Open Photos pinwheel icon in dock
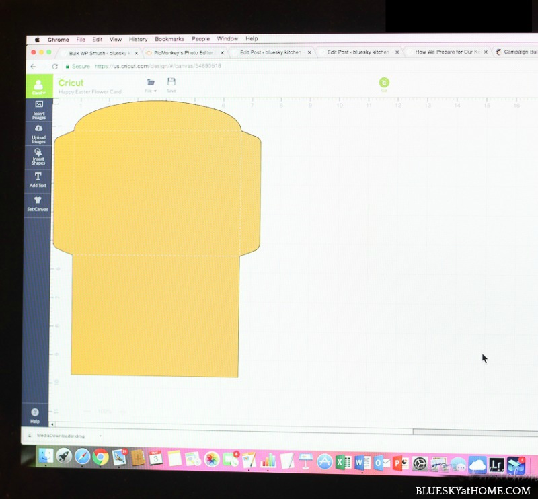This screenshot has width=538, height=499. pos(212,459)
